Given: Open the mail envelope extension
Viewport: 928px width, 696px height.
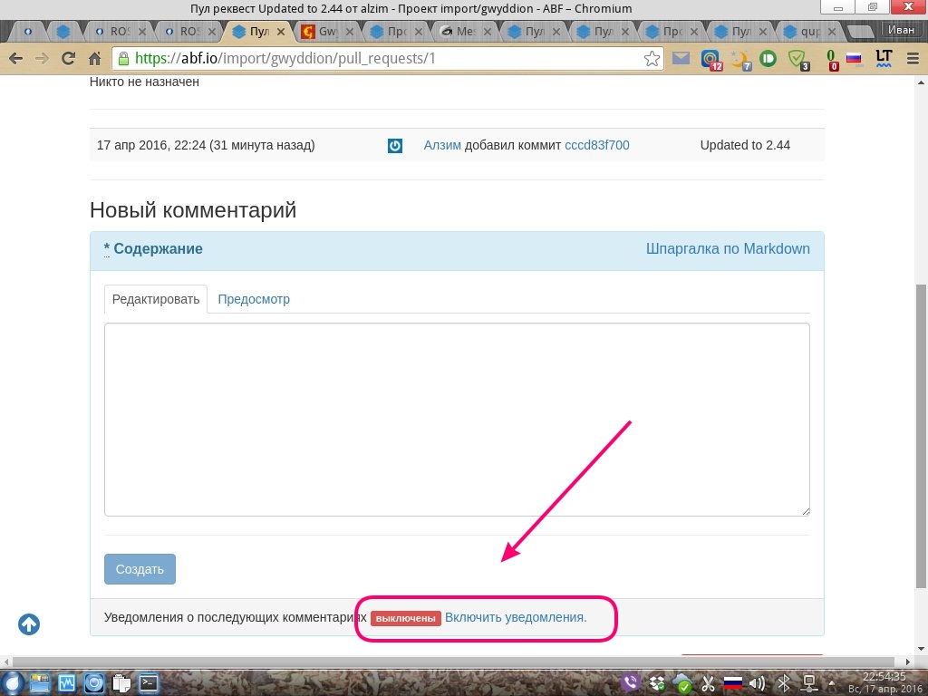Looking at the screenshot, I should click(x=681, y=58).
